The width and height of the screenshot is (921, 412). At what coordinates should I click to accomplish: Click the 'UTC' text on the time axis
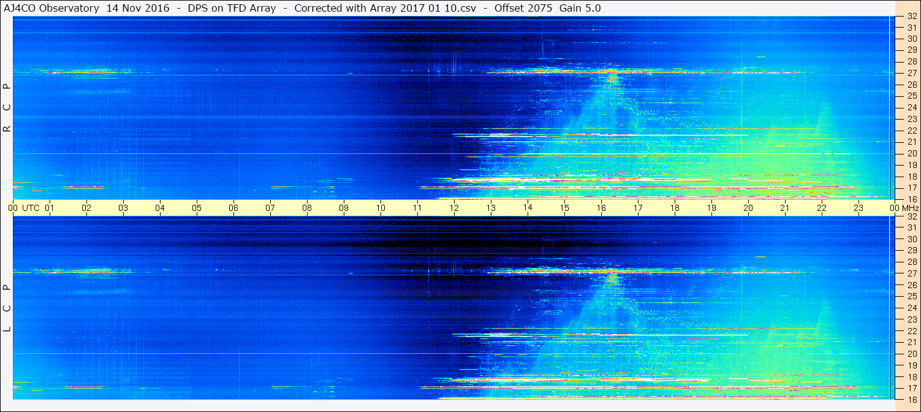point(31,208)
